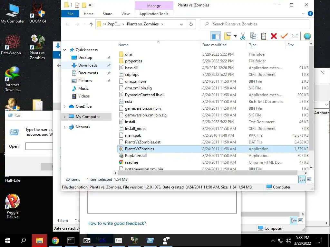330x247 pixels.
Task: Open the 7-Zip taskbar icon
Action: [87, 241]
